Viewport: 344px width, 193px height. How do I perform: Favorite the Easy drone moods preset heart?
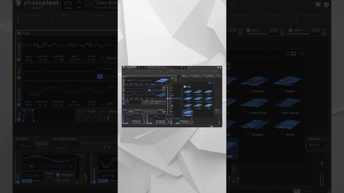(146, 67)
